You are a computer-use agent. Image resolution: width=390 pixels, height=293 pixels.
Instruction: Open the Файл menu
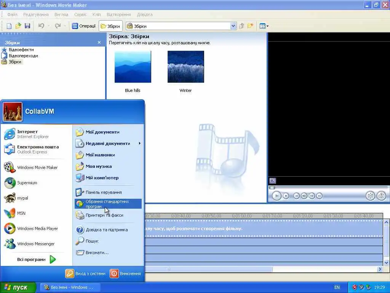[12, 14]
